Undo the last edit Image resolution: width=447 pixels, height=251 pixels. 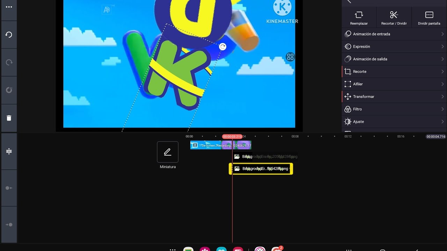click(x=9, y=35)
